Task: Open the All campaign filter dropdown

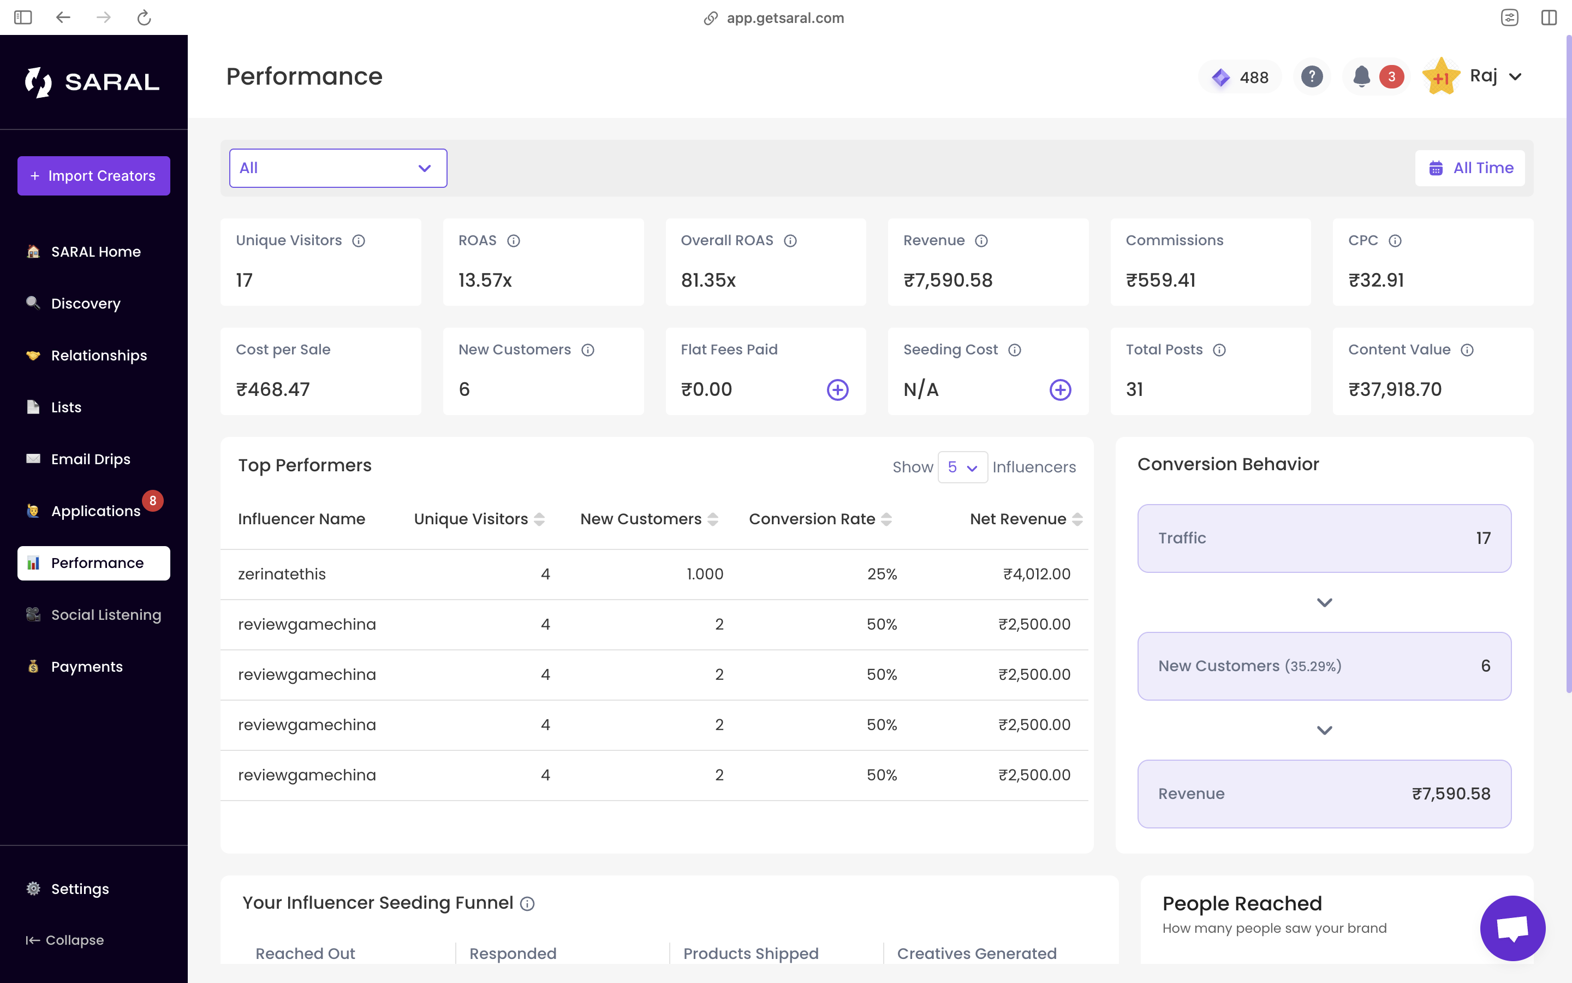Action: coord(338,168)
